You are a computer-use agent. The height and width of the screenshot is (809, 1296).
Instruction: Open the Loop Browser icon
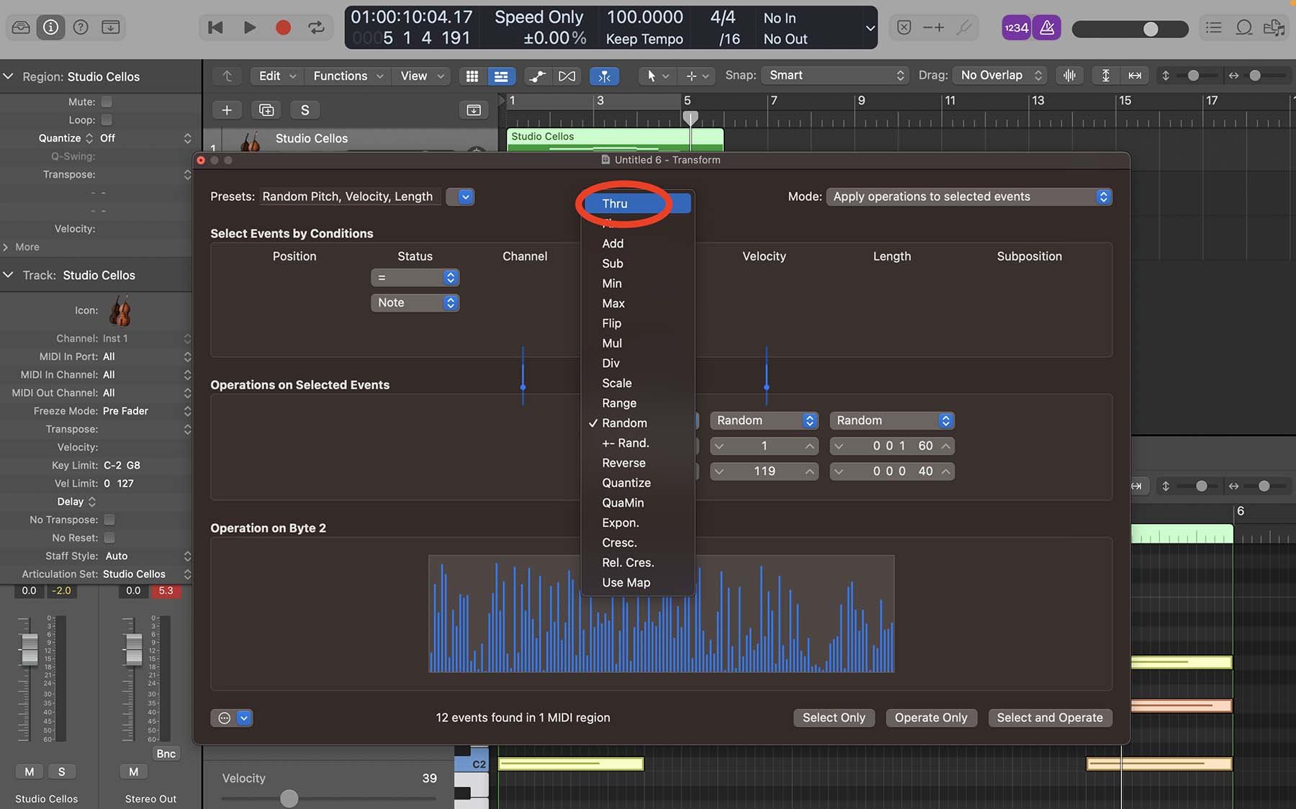[1243, 27]
